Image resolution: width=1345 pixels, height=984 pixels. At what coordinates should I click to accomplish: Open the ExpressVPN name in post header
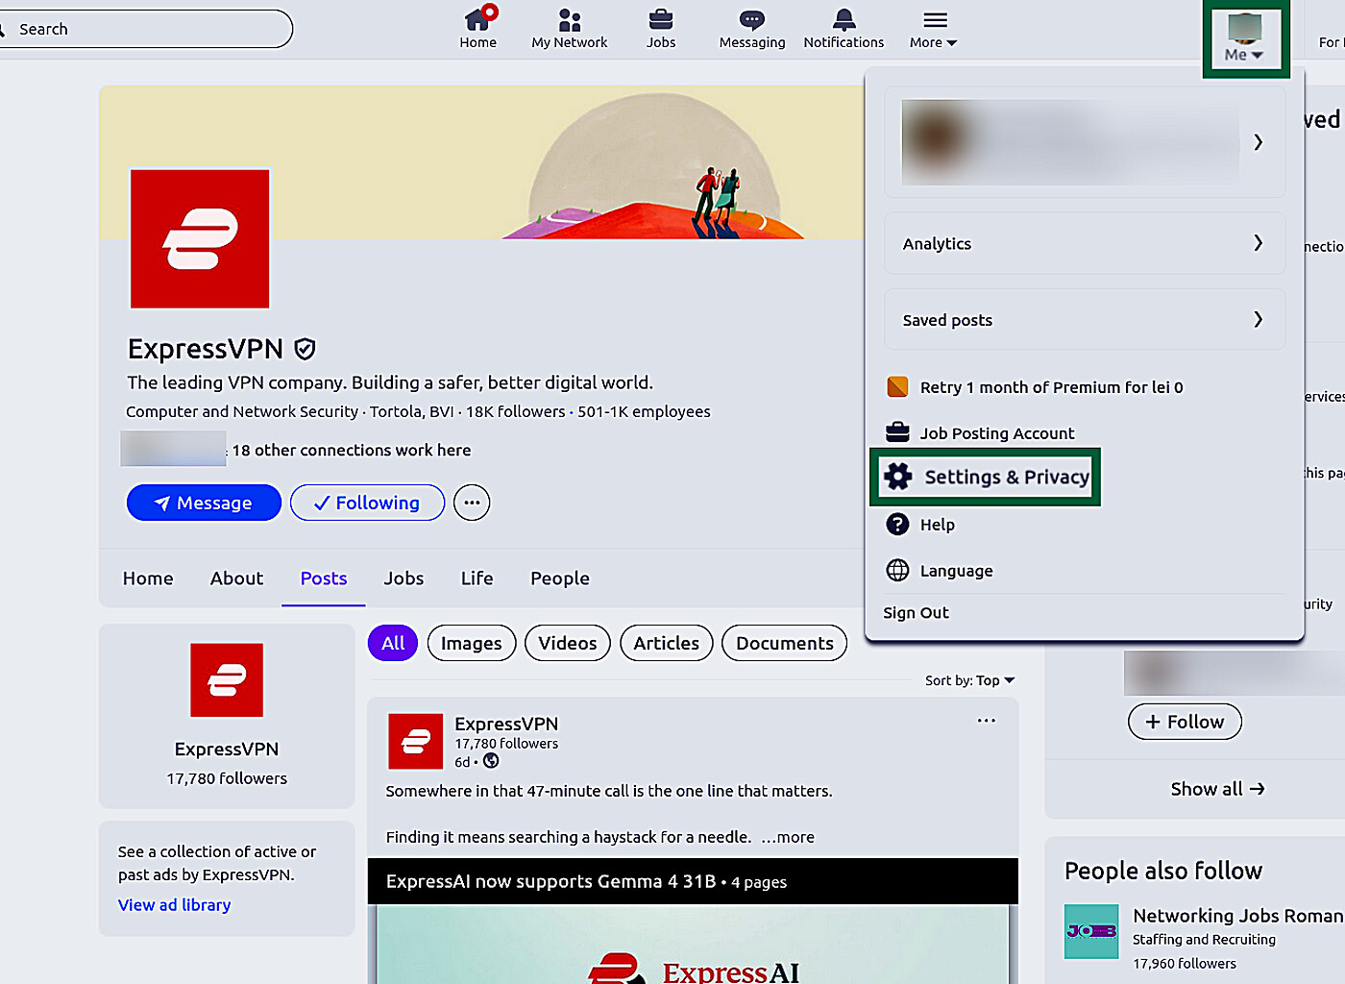506,724
